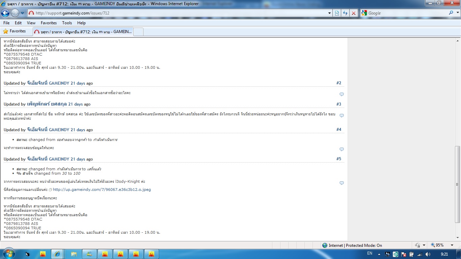Expand the address bar autocomplete dropdown arrow
Screen dimensions: 461x259
[330, 13]
